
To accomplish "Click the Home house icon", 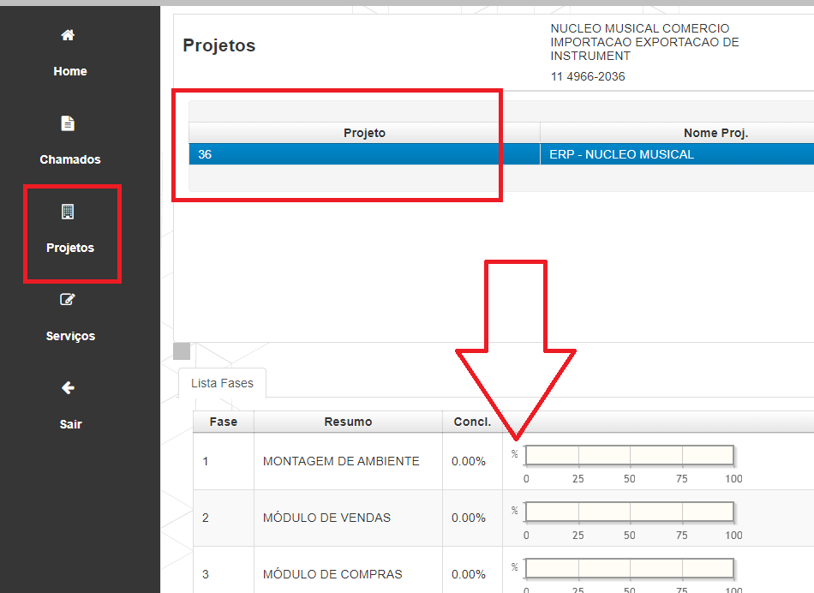I will pos(68,35).
